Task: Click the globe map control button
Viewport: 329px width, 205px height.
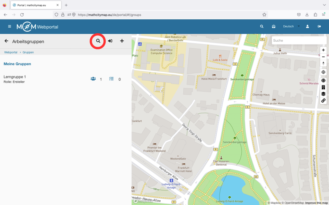Action: [323, 81]
